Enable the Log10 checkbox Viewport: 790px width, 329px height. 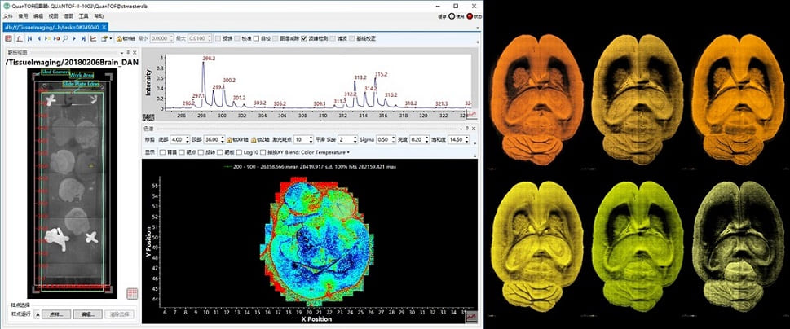240,152
